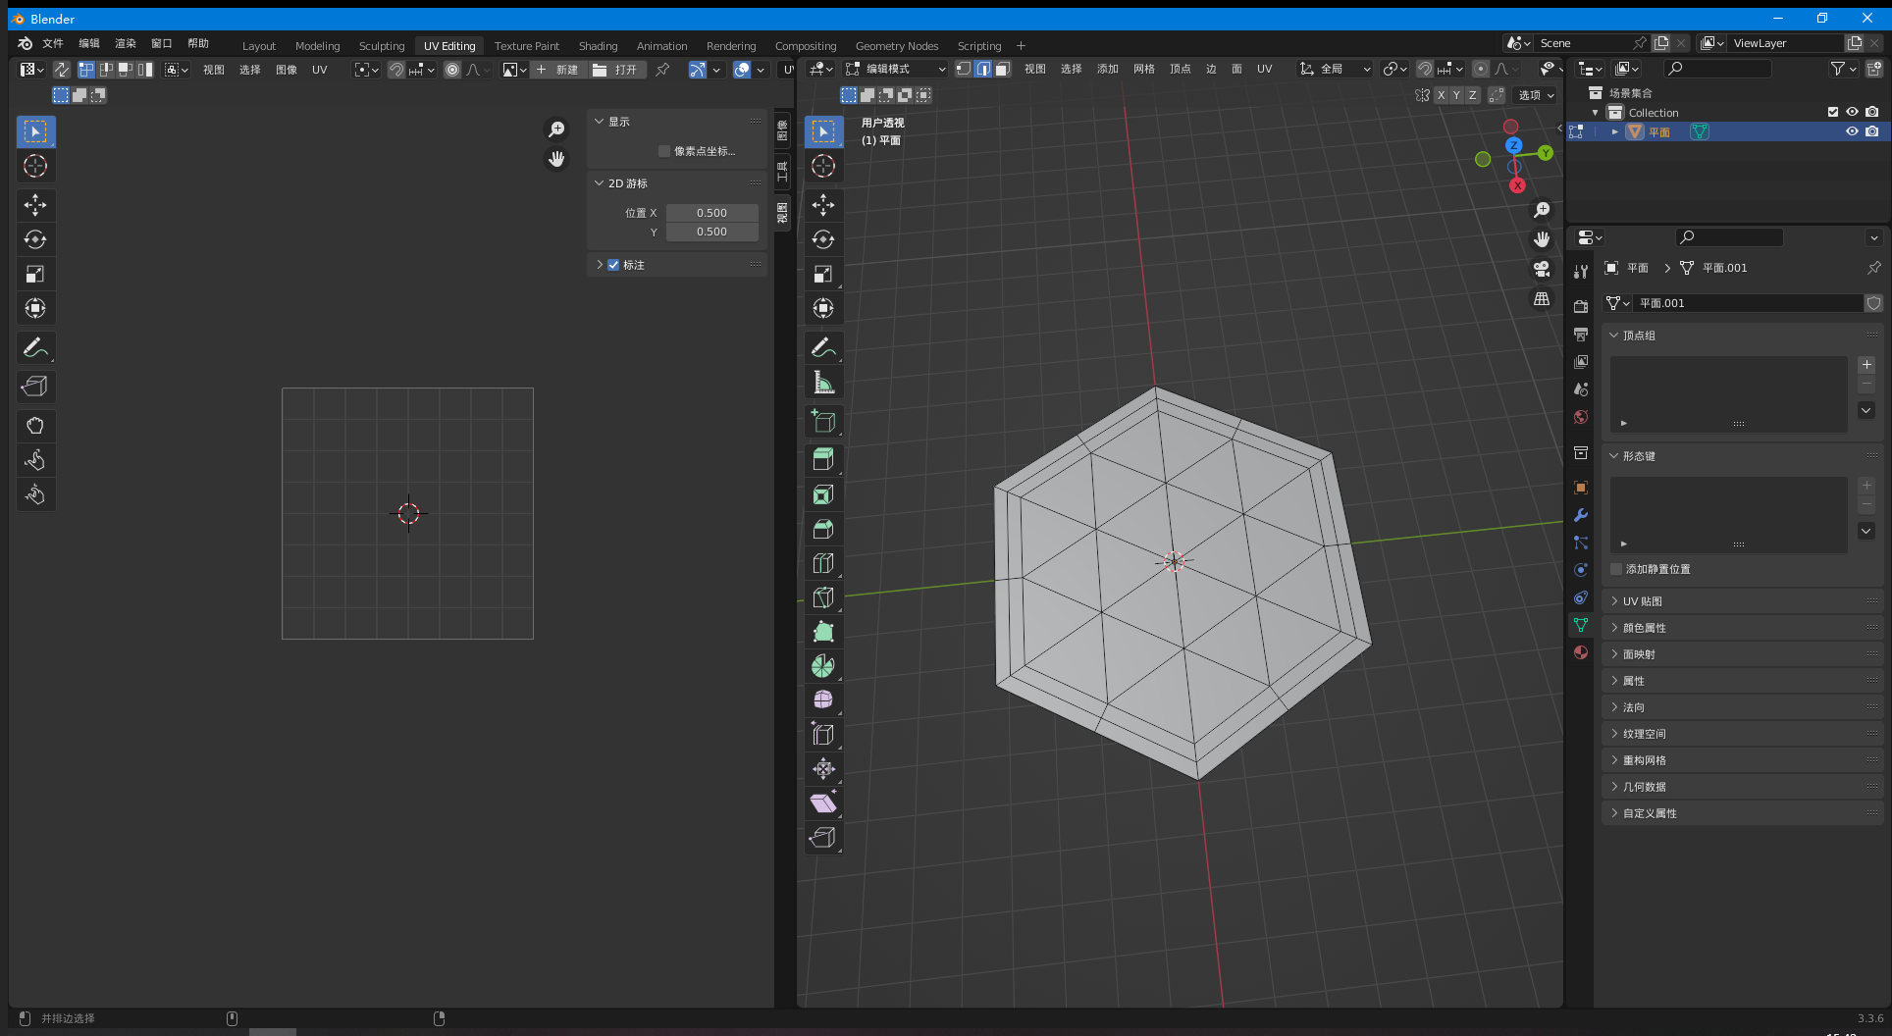
Task: Open the 文件 menu
Action: pos(53,43)
